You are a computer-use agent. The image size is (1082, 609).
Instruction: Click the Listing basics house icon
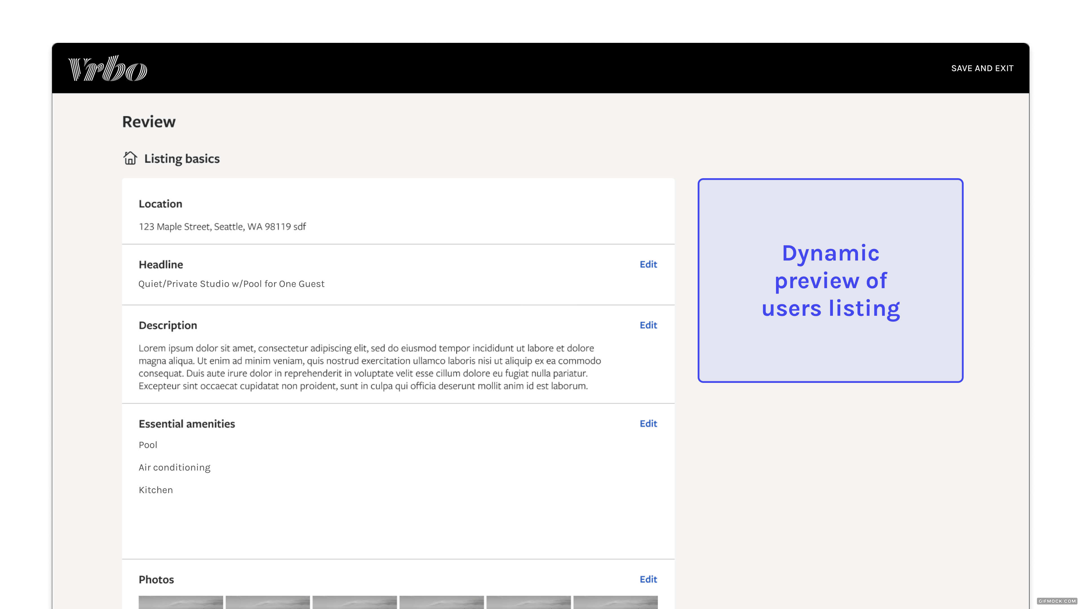130,158
